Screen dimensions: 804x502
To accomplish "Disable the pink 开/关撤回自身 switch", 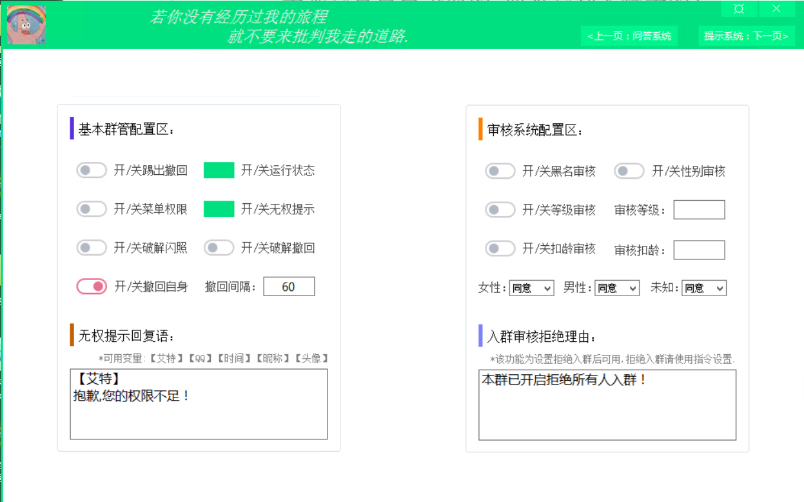I will (92, 286).
